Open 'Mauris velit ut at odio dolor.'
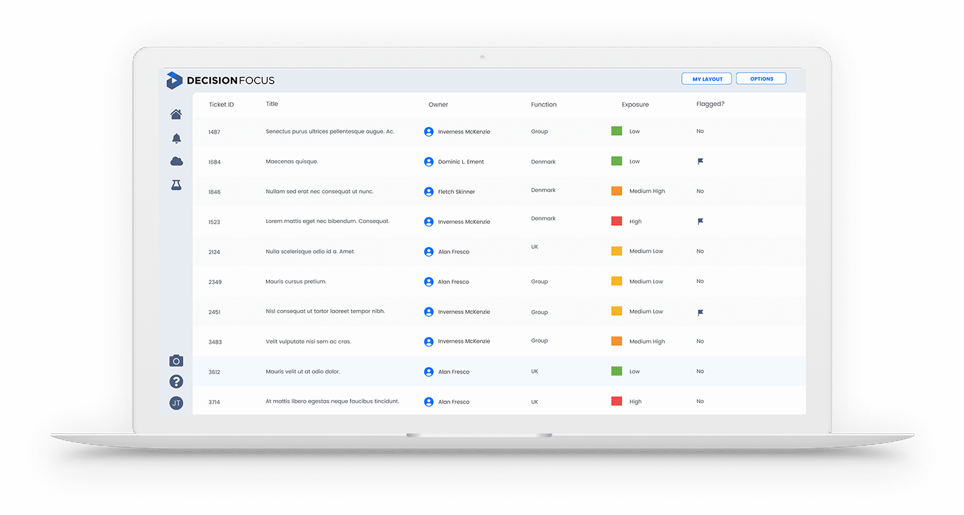The height and width of the screenshot is (515, 964). (x=303, y=372)
